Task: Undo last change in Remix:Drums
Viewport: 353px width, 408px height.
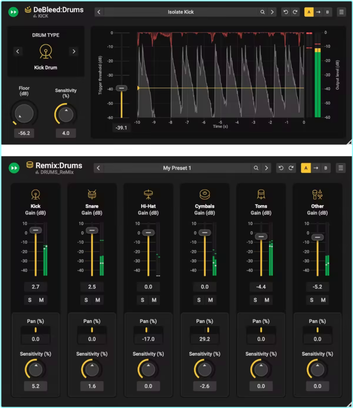Action: [x=281, y=168]
